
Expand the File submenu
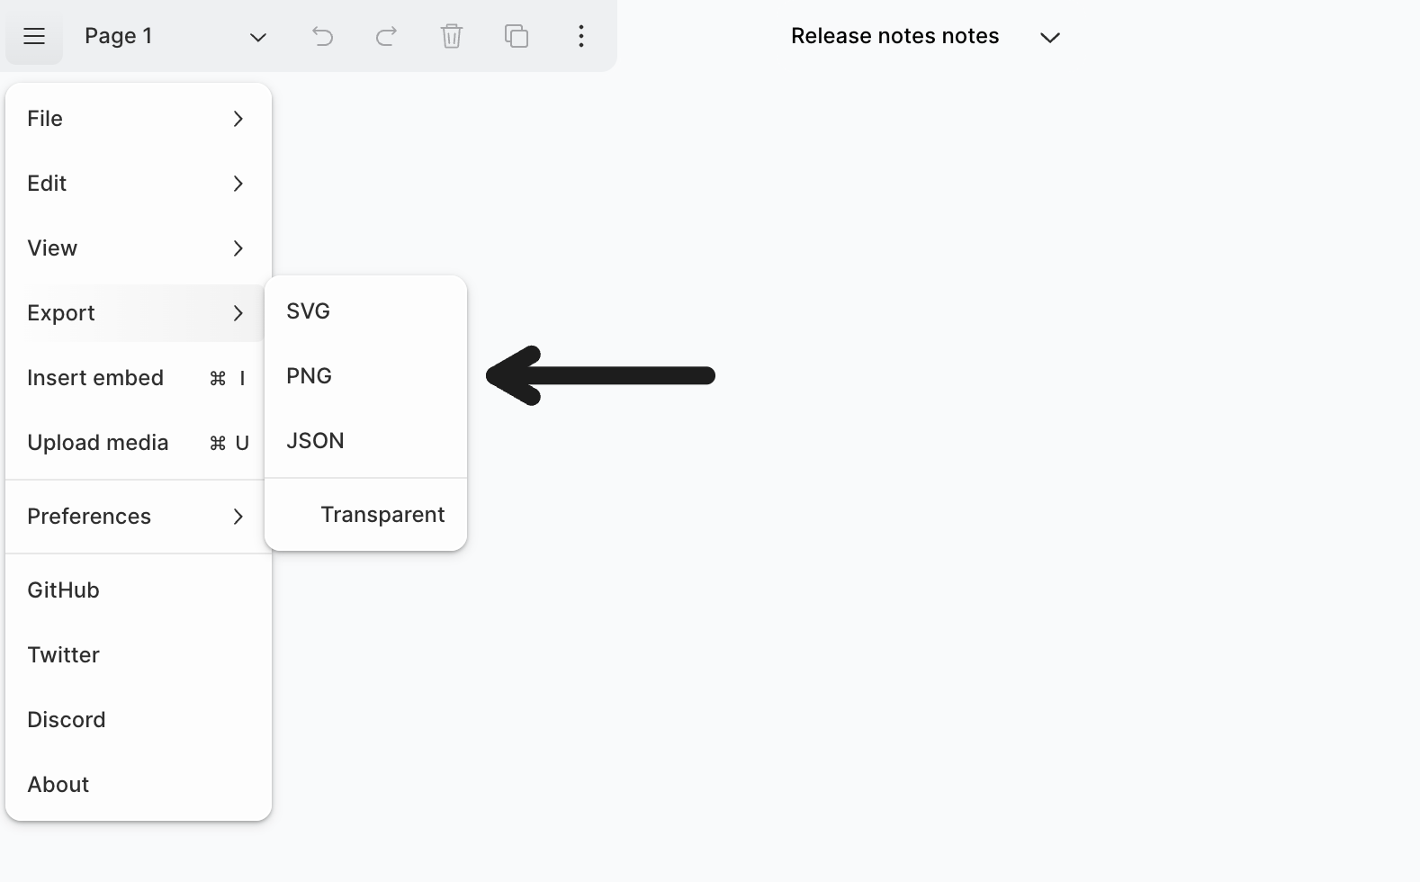pos(137,119)
